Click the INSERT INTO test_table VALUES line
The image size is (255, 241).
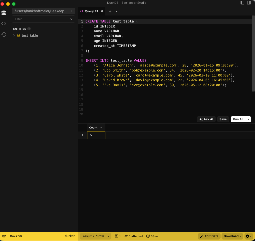coord(116,60)
